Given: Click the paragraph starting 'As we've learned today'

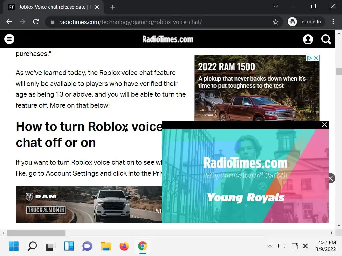Looking at the screenshot, I should 101,89.
